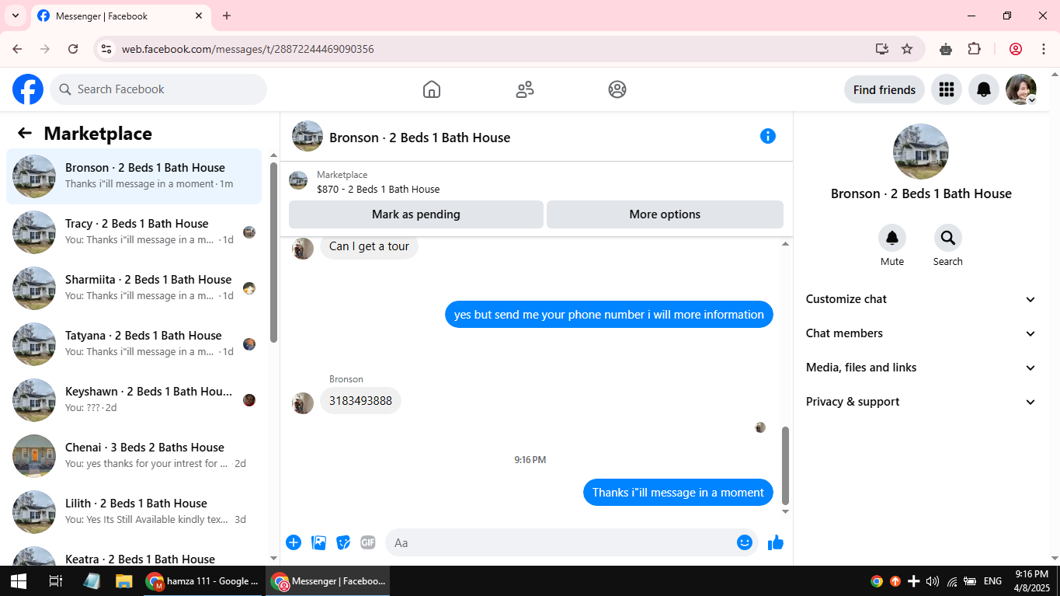Viewport: 1060px width, 596px height.
Task: Install app icon in address bar
Action: click(882, 49)
